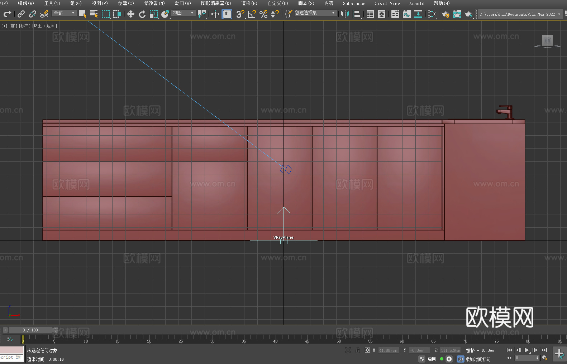Open the 创建(C) menu
This screenshot has height=364, width=567.
pos(126,3)
